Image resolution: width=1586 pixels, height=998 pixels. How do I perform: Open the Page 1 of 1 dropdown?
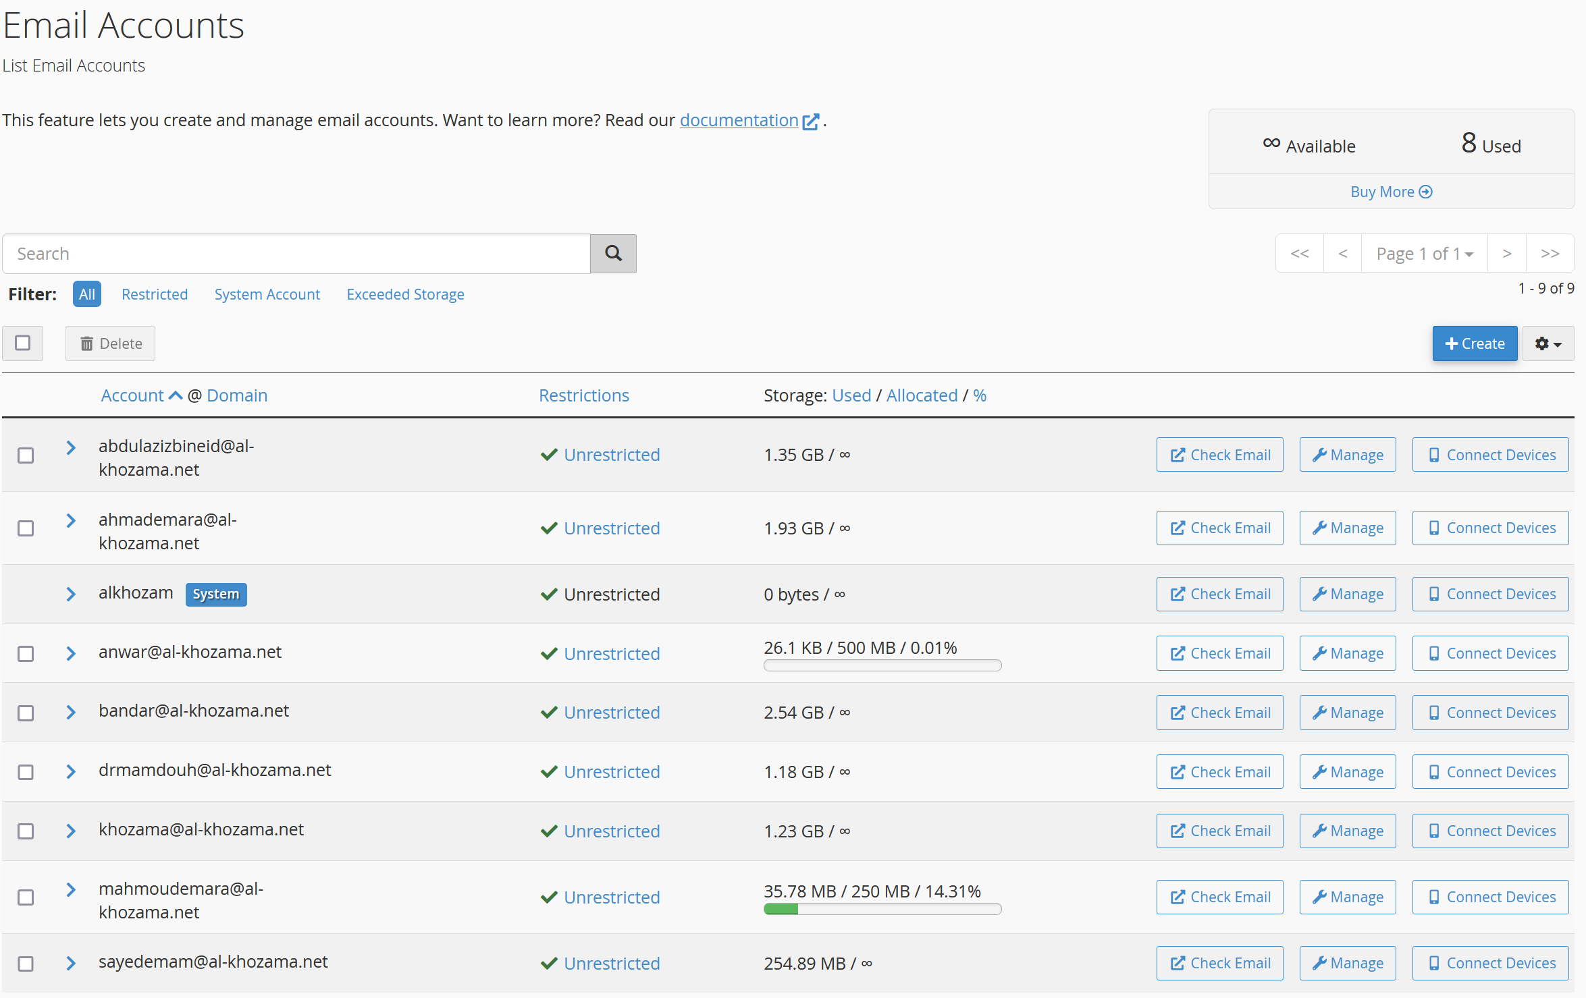click(x=1424, y=254)
